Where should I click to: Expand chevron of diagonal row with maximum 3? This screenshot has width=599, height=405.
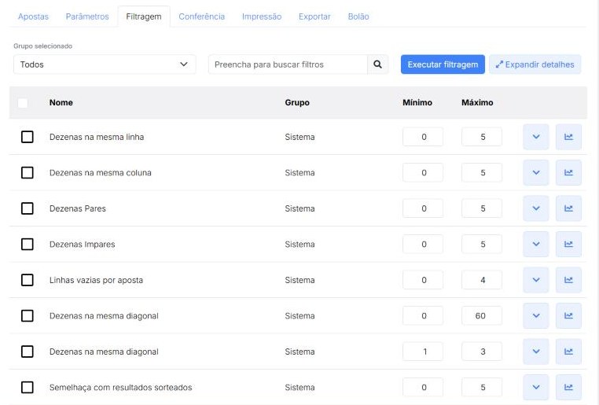pyautogui.click(x=536, y=352)
